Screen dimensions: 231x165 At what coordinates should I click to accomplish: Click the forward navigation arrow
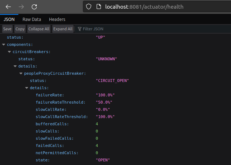point(21,7)
